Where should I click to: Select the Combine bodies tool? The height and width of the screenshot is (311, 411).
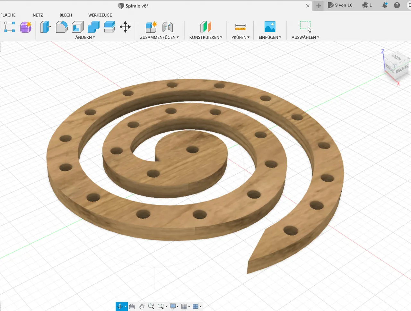pyautogui.click(x=93, y=27)
